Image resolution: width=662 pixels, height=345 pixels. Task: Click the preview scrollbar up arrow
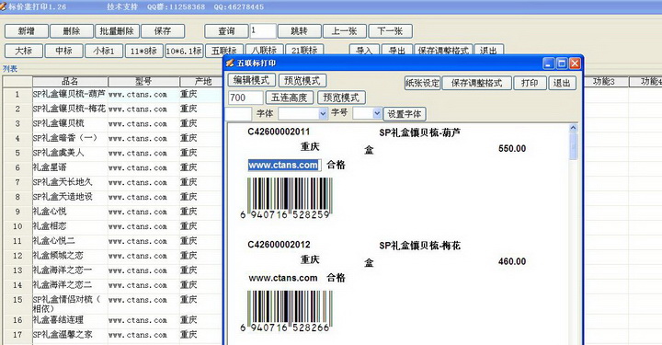tap(573, 128)
